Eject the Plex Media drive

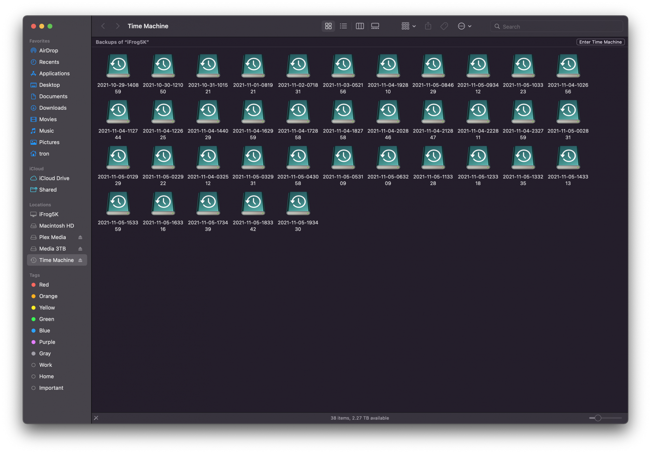[x=80, y=237]
